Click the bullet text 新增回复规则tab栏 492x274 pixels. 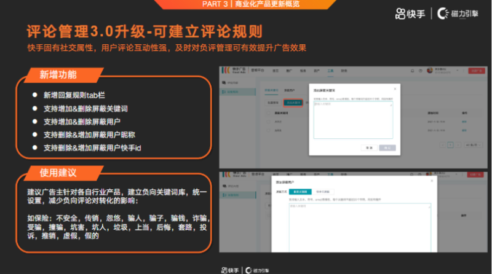point(74,95)
